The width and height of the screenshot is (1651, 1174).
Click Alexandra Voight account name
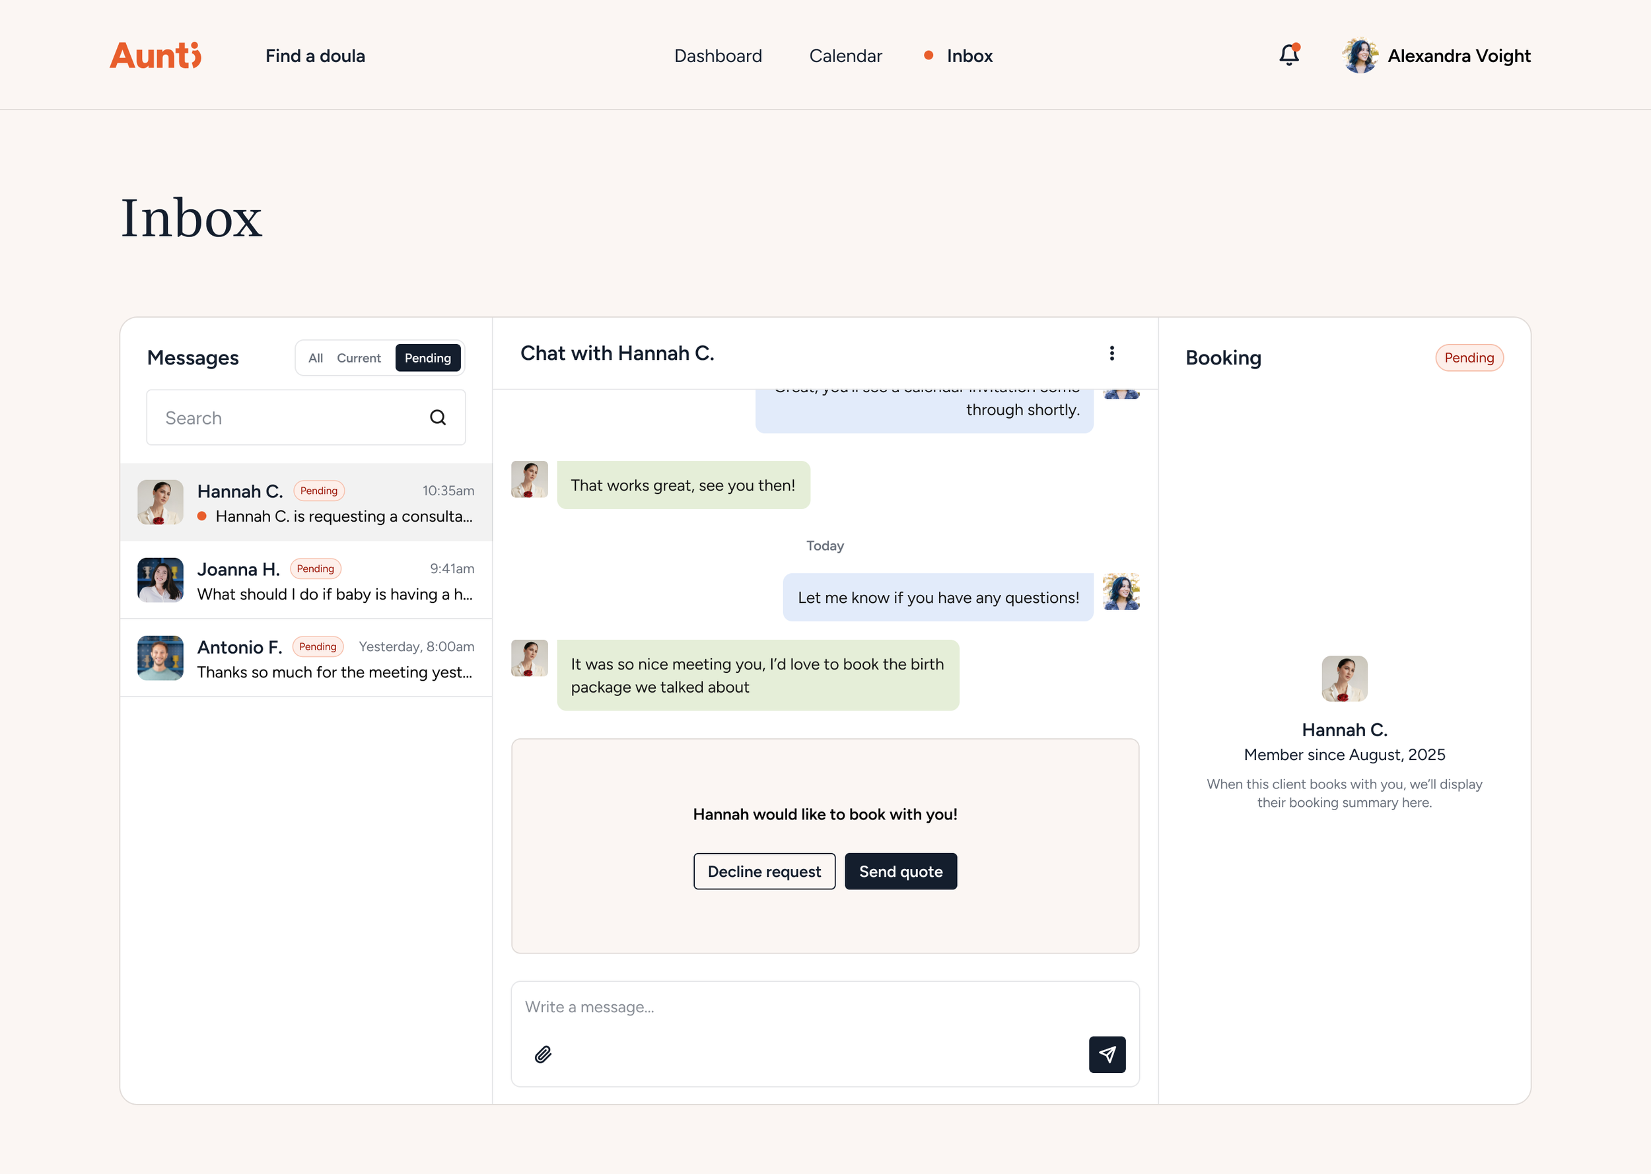[1459, 55]
